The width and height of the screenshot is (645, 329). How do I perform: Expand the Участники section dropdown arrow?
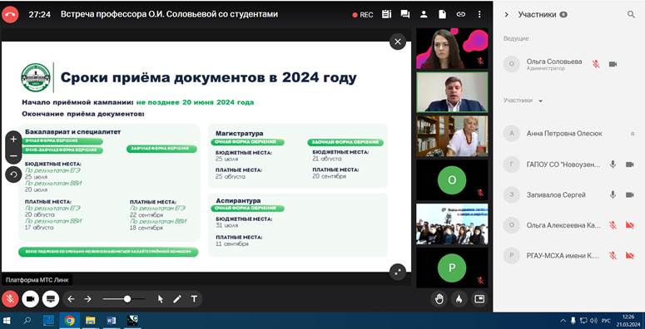[x=540, y=101]
